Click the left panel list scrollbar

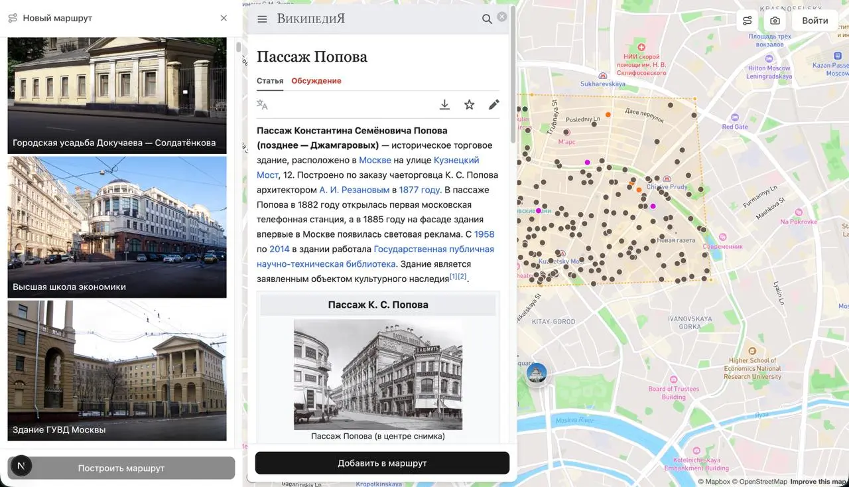(239, 47)
